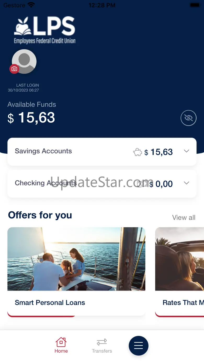Open the hamburger menu button
The image size is (204, 362).
click(x=139, y=346)
